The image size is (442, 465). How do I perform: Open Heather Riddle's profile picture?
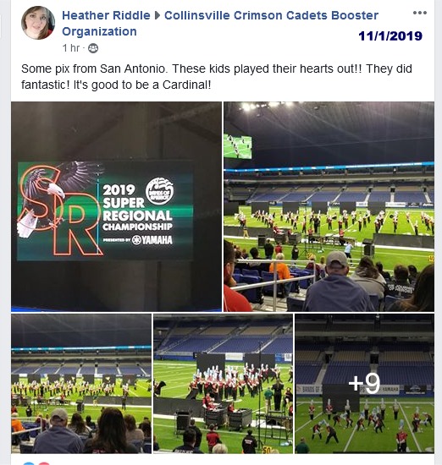38,23
